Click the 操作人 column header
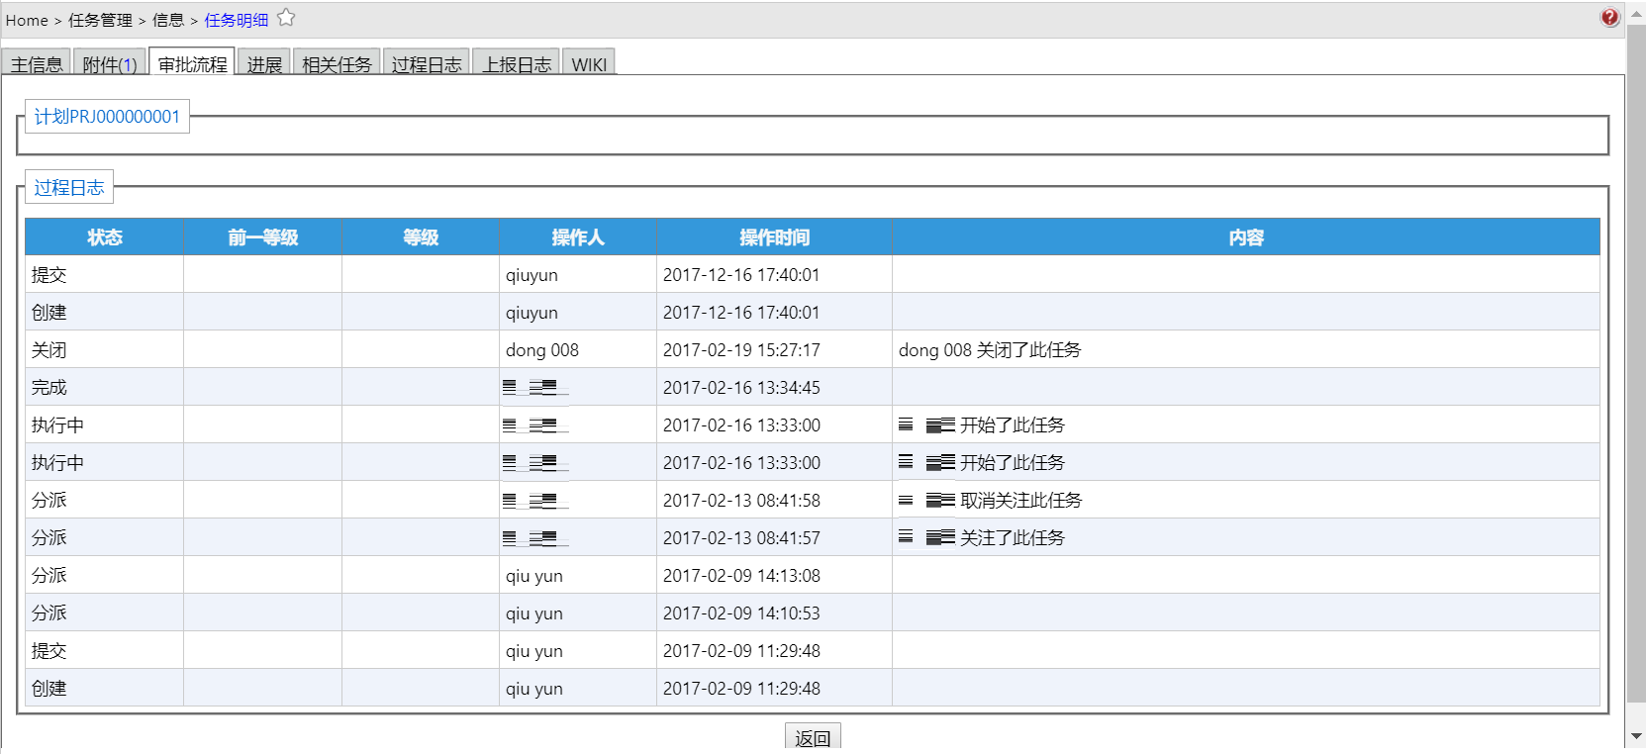Image resolution: width=1646 pixels, height=754 pixels. tap(578, 237)
